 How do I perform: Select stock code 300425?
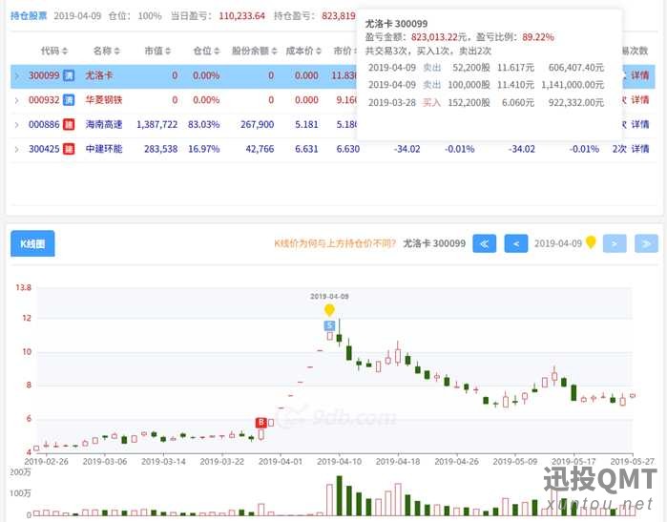(44, 149)
